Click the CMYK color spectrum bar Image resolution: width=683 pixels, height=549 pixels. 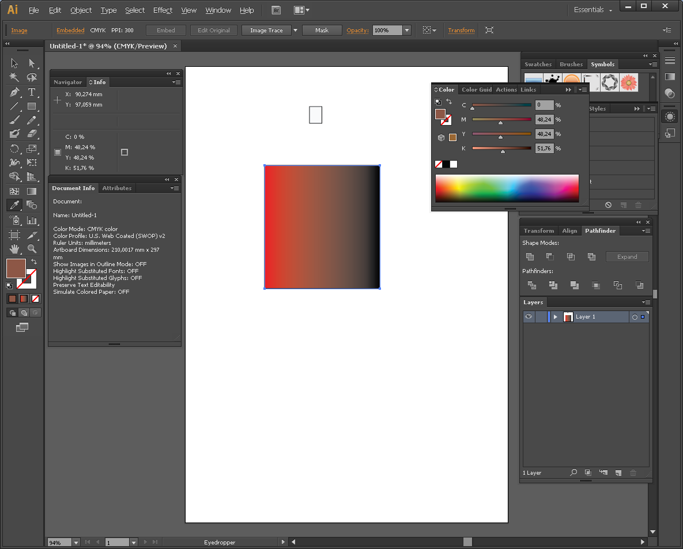coord(507,188)
